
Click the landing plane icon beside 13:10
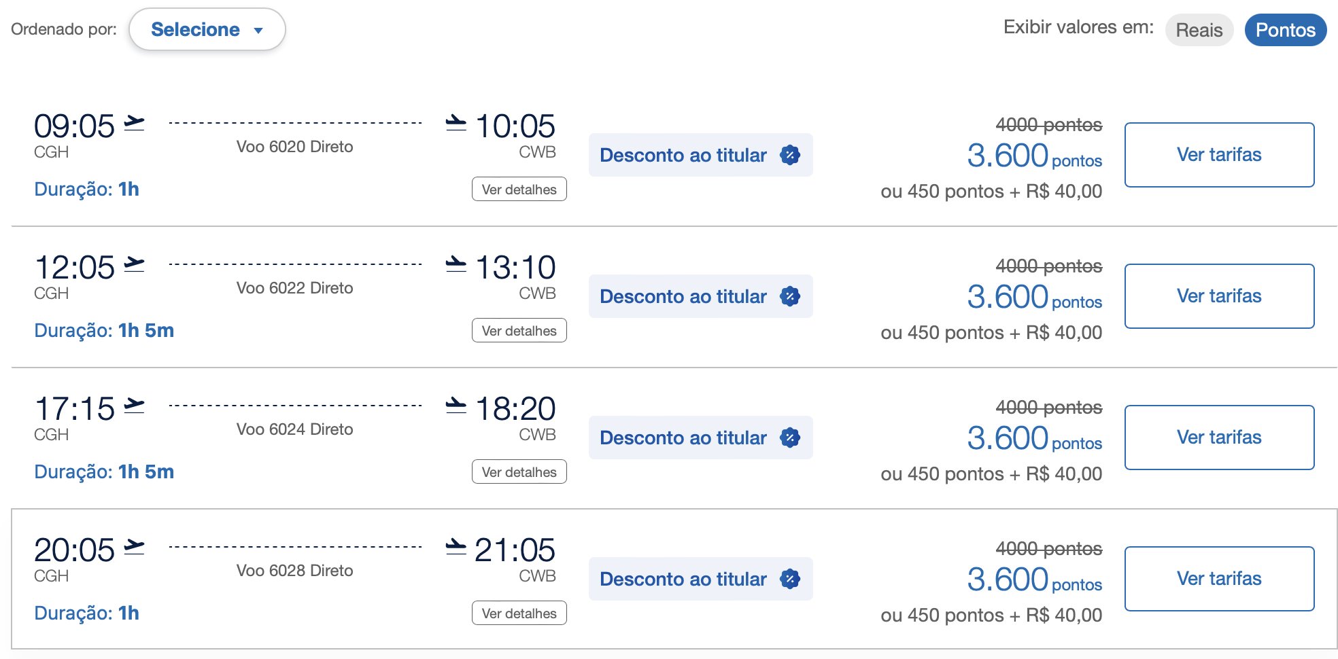point(456,264)
